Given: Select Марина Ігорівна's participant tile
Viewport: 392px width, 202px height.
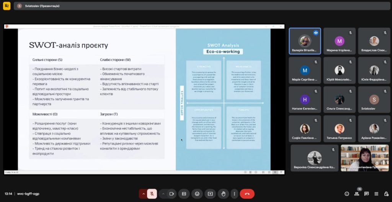Looking at the screenshot, I should pyautogui.click(x=339, y=41).
